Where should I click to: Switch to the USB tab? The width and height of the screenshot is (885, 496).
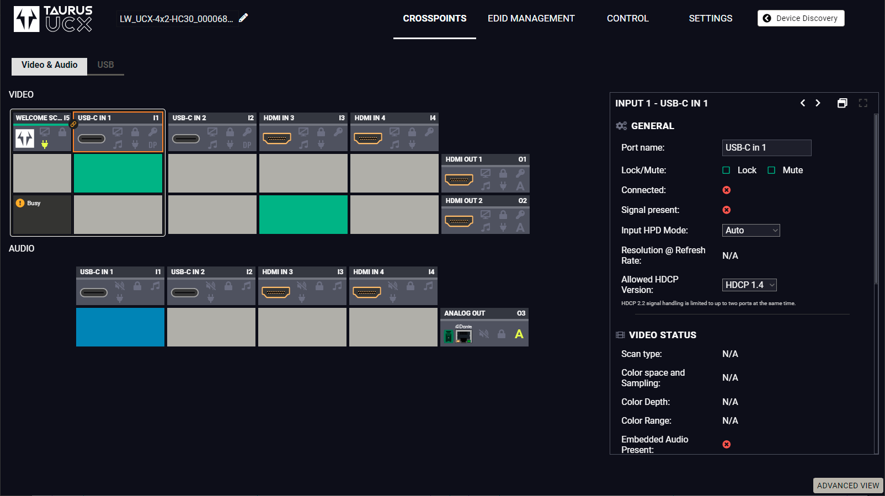tap(106, 65)
